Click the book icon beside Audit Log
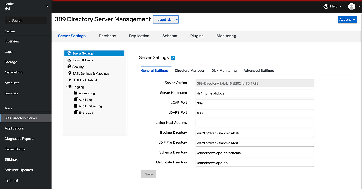This screenshot has width=362, height=189. pos(76,99)
